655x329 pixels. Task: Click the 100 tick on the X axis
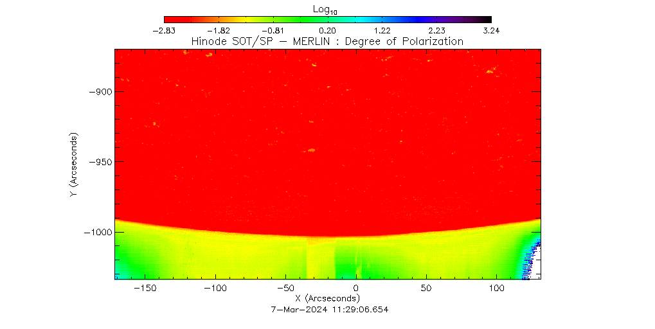tap(496, 289)
